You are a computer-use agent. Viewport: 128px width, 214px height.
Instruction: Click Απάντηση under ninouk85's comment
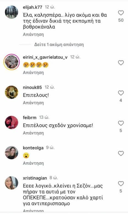pyautogui.click(x=33, y=103)
